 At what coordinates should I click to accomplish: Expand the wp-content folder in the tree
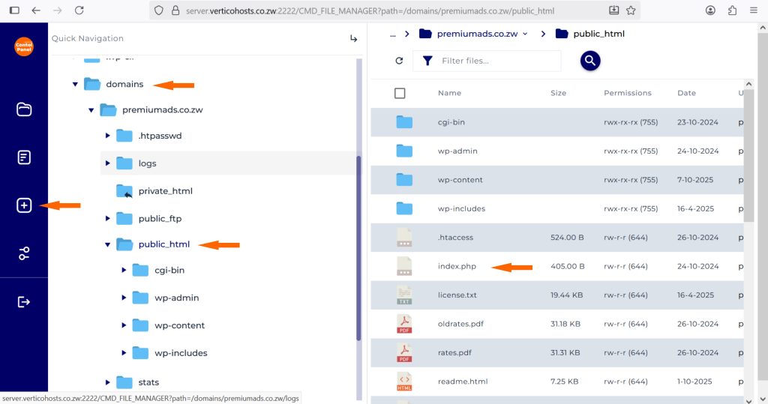[x=124, y=325]
